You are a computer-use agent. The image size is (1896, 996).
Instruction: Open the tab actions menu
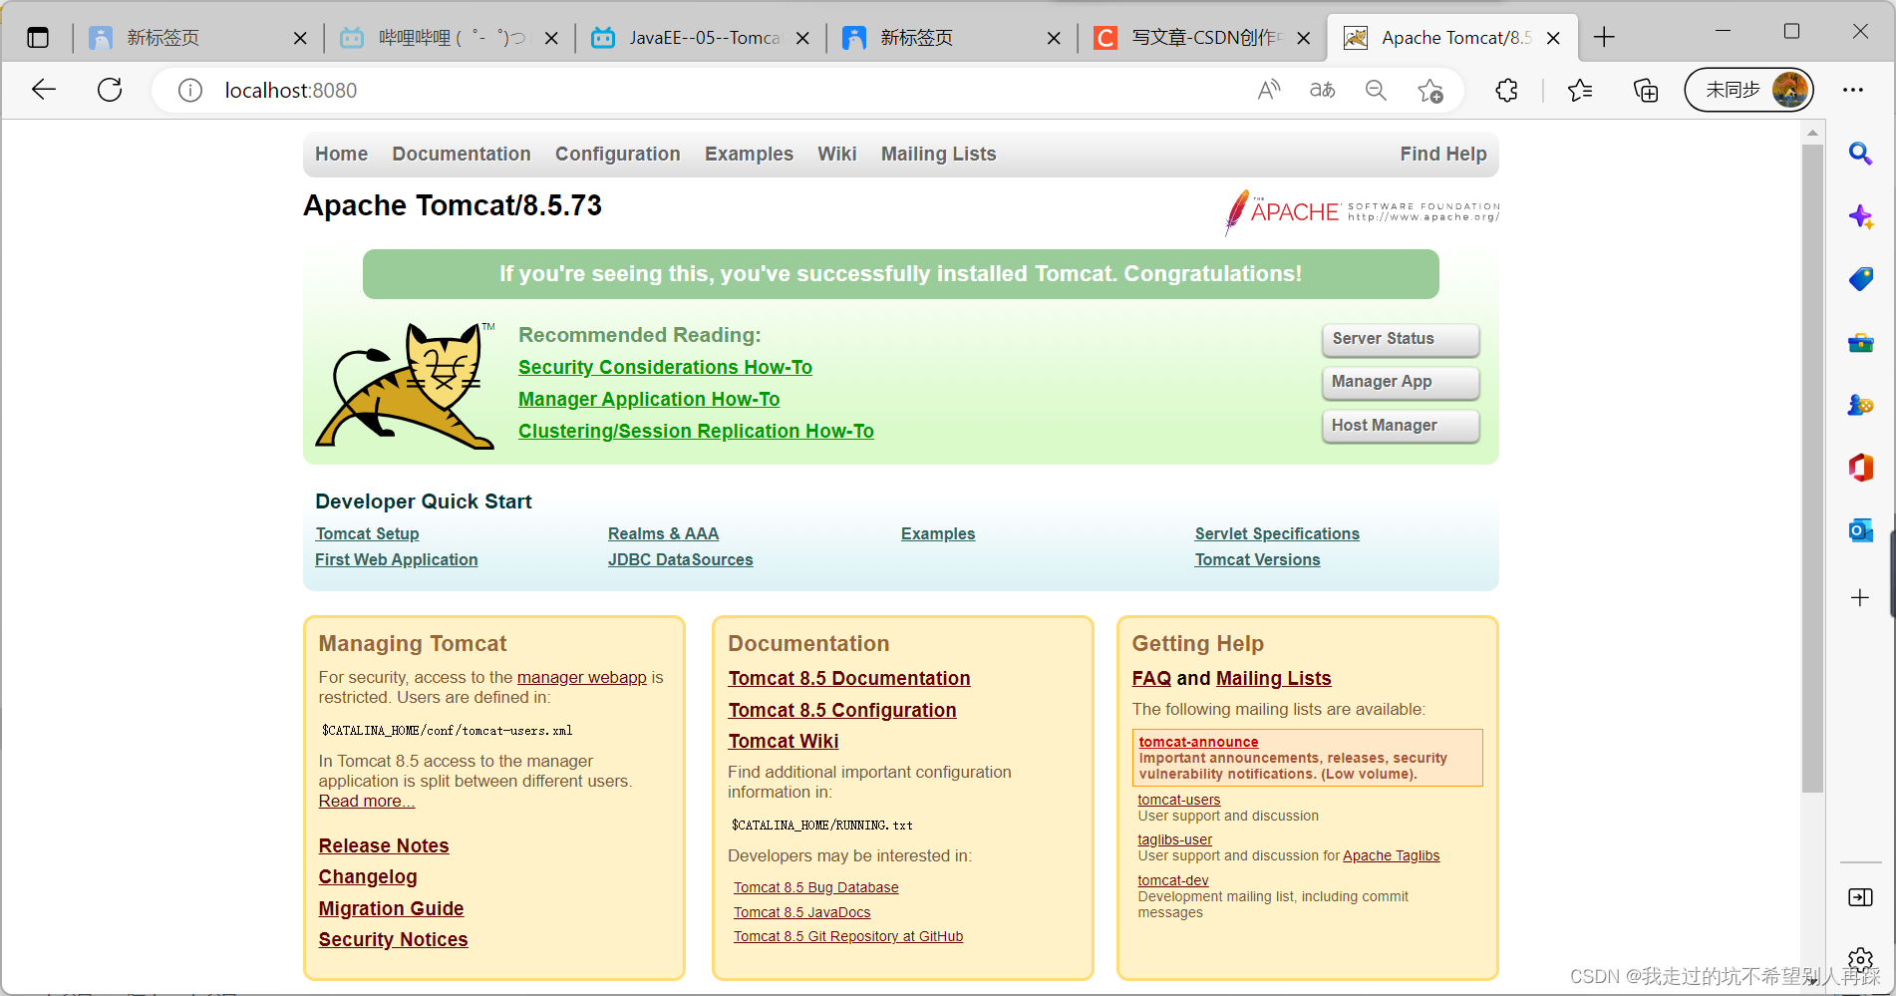point(38,38)
